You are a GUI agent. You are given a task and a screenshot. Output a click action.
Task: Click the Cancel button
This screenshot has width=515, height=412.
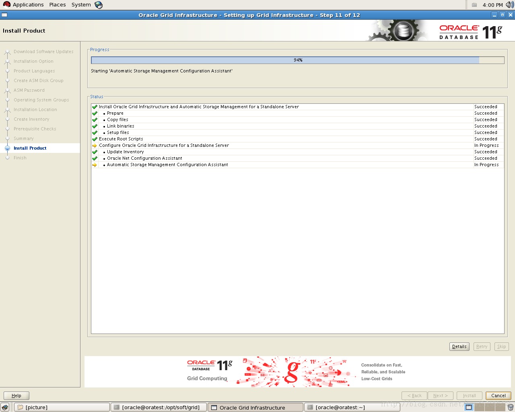point(499,396)
